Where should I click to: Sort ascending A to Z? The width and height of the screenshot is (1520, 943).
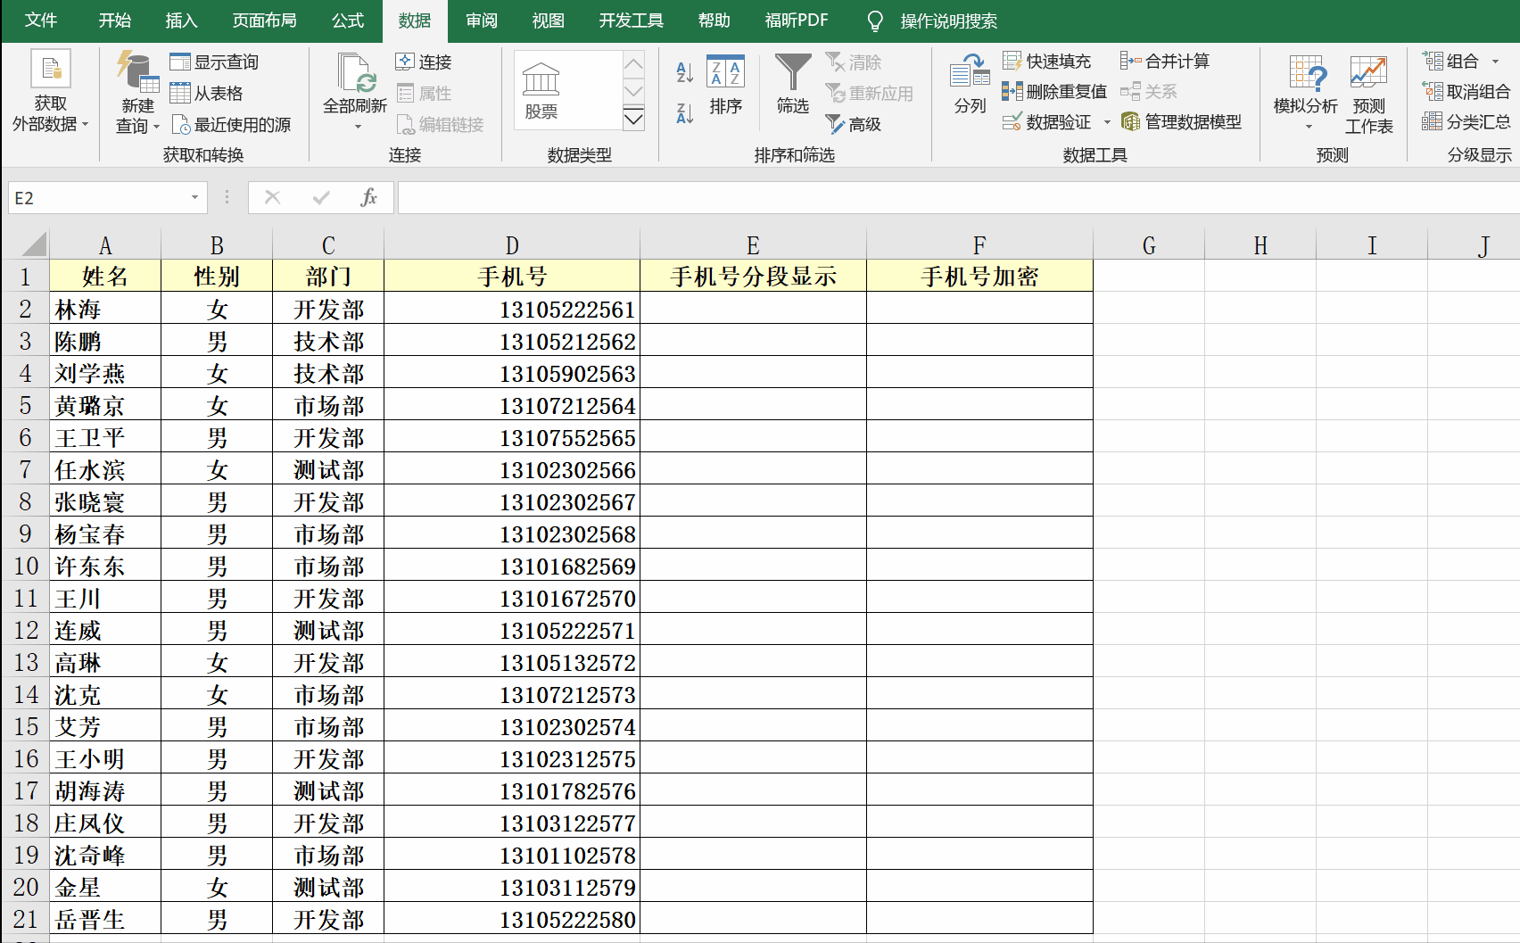click(x=684, y=72)
